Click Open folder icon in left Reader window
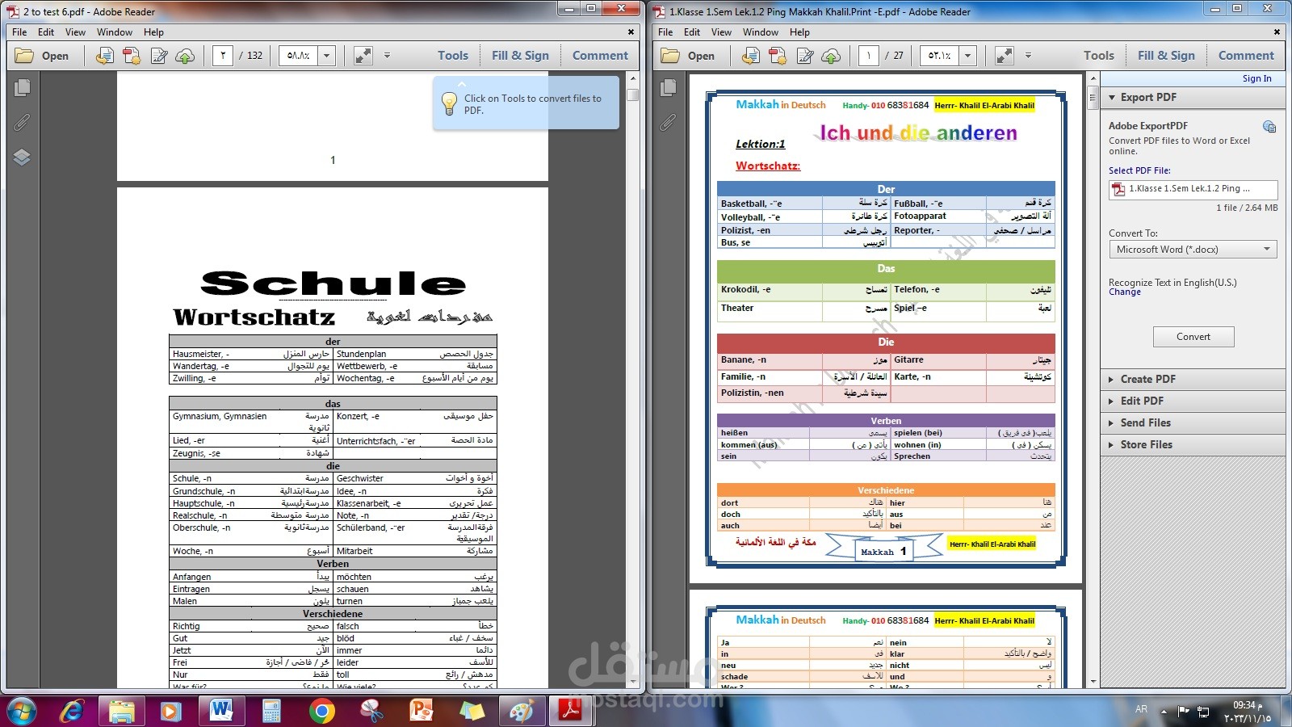Image resolution: width=1292 pixels, height=727 pixels. click(25, 56)
